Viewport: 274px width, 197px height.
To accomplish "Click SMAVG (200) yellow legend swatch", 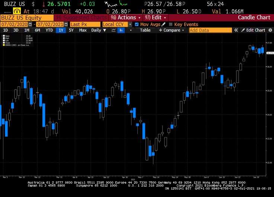I will [x=4, y=45].
